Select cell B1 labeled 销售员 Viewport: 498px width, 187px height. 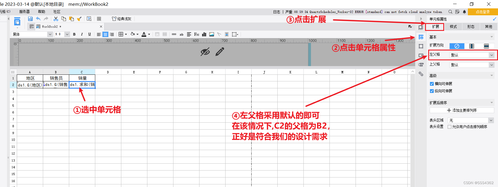56,78
